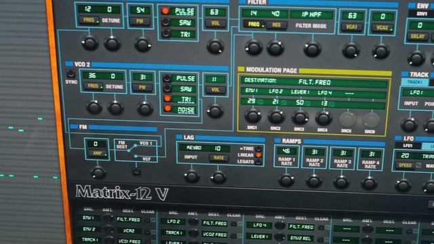Switch to TRACK1 tab
This screenshot has height=244, width=434.
click(x=414, y=82)
